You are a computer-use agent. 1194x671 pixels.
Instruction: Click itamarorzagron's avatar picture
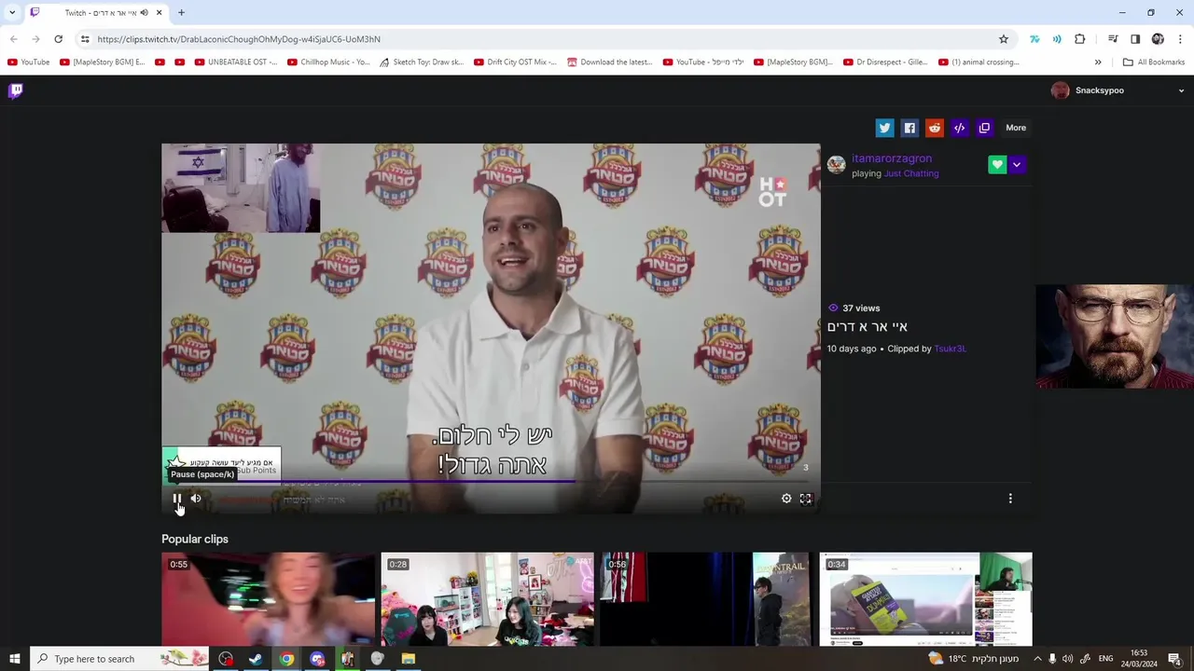[837, 165]
